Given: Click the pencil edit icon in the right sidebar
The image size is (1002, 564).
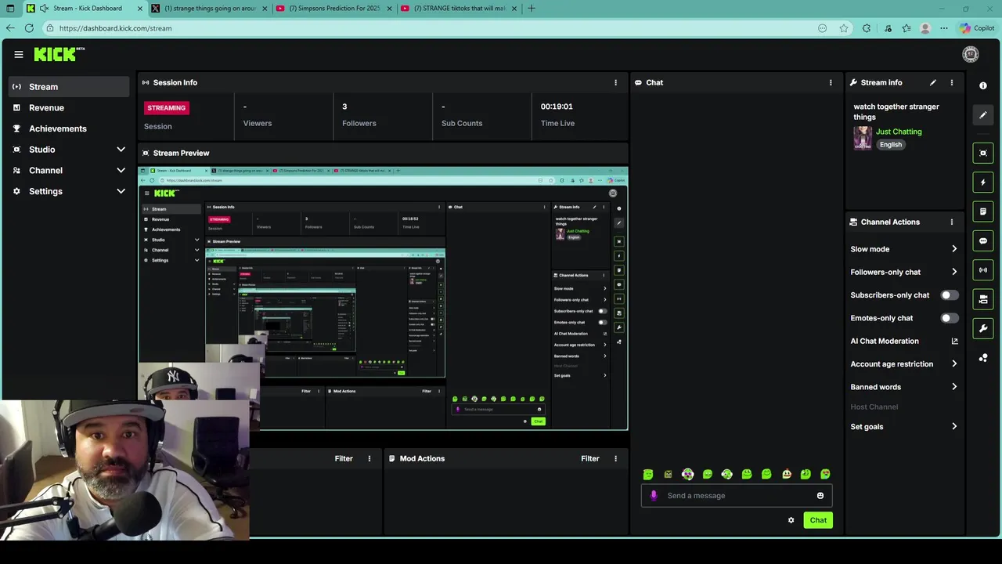Looking at the screenshot, I should (x=983, y=115).
